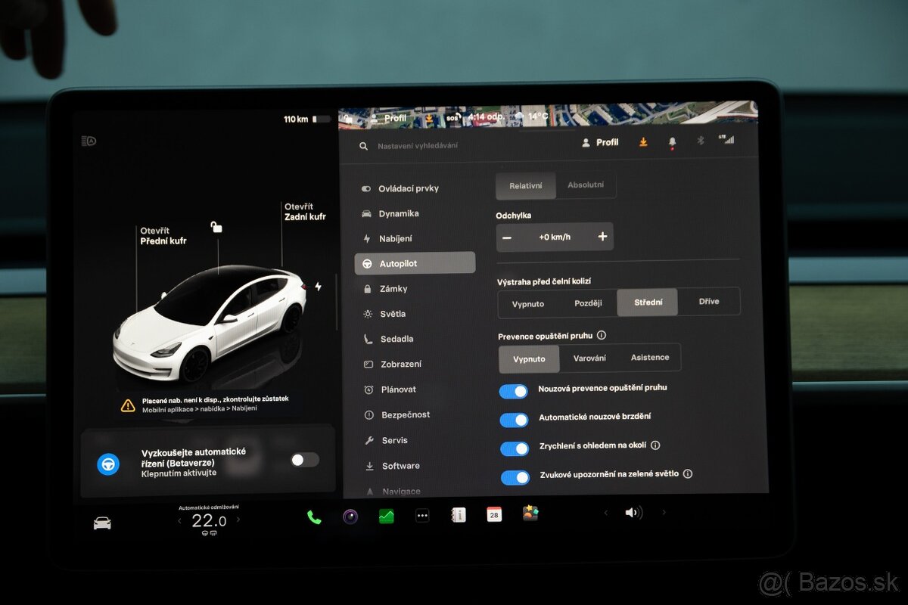908x605 pixels.
Task: Tap the notifications bell icon
Action: click(671, 141)
